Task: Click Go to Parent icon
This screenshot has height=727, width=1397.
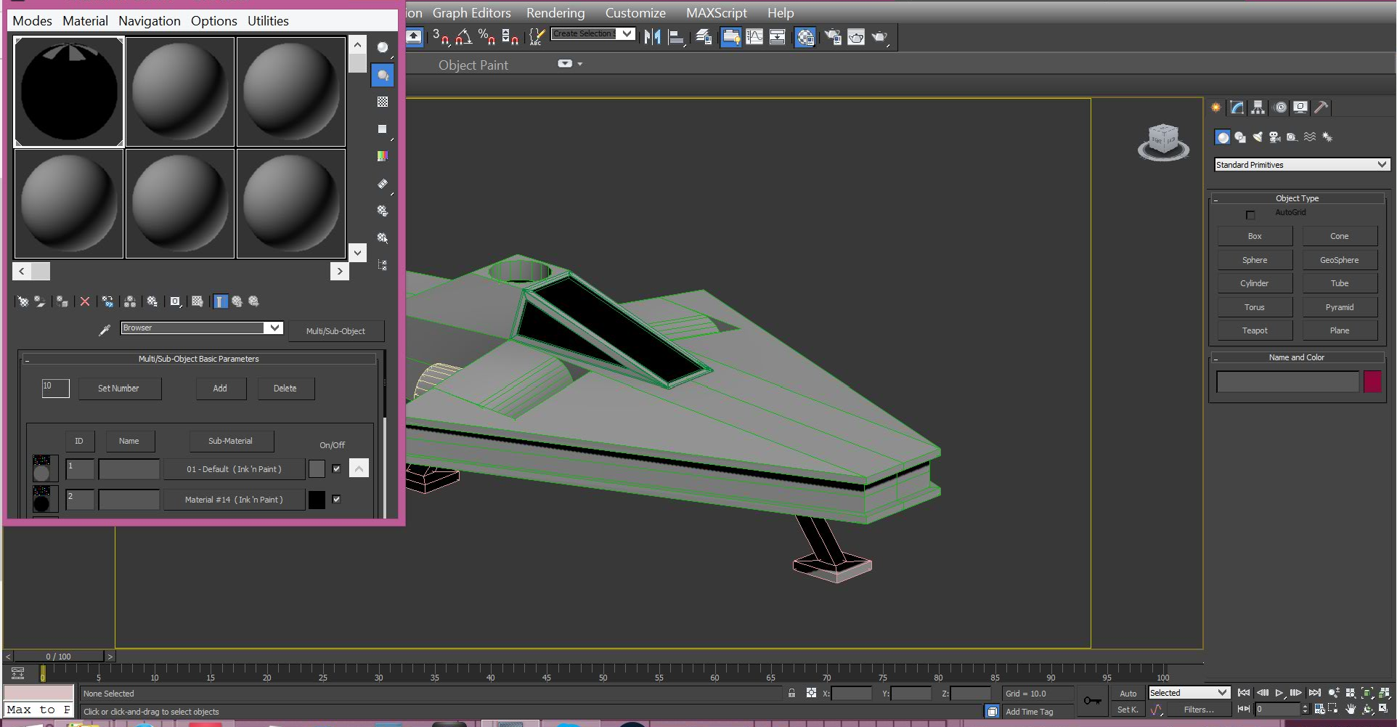Action: pyautogui.click(x=237, y=301)
